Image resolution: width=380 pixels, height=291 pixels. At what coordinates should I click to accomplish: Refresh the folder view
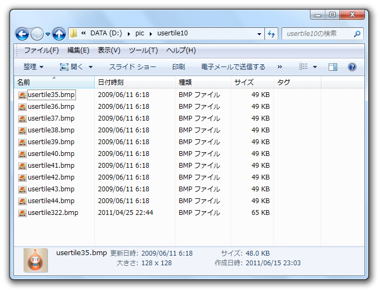(x=271, y=34)
